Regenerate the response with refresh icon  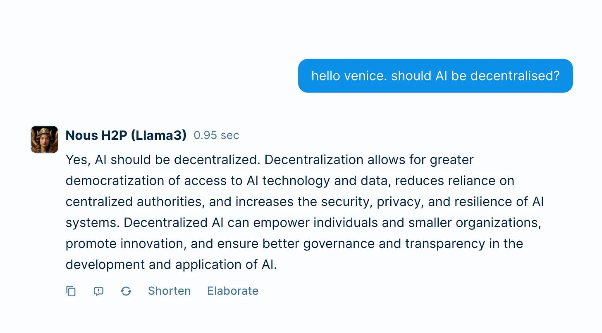click(x=126, y=291)
